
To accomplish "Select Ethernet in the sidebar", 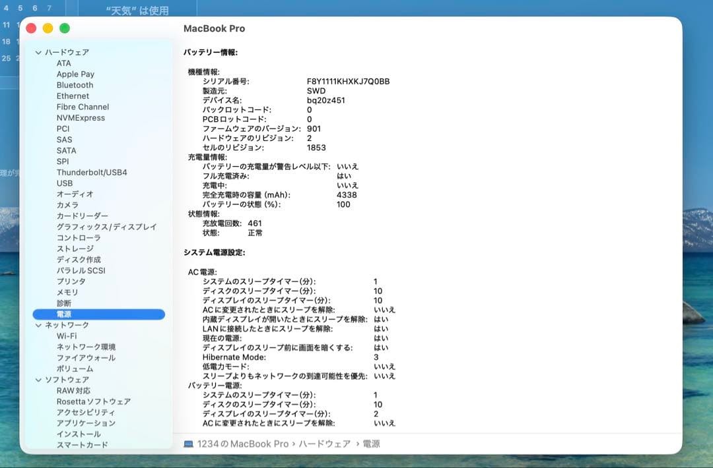I will (x=73, y=96).
